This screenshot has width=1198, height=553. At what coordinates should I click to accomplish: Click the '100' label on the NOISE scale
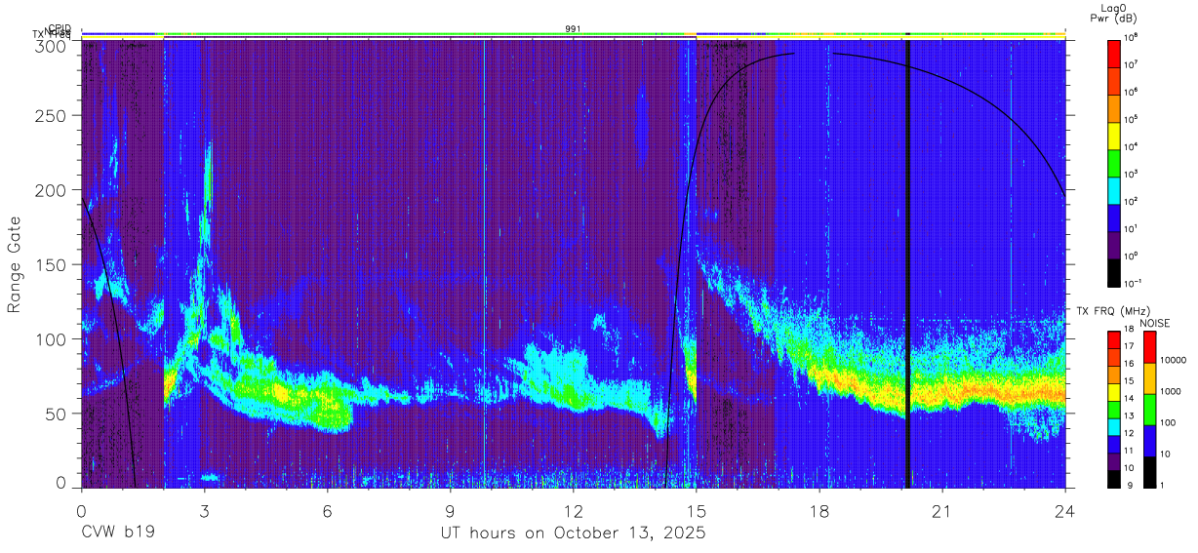click(1169, 422)
